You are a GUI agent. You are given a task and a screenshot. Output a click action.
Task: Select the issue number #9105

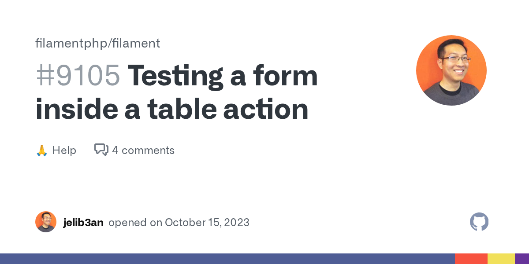click(78, 76)
